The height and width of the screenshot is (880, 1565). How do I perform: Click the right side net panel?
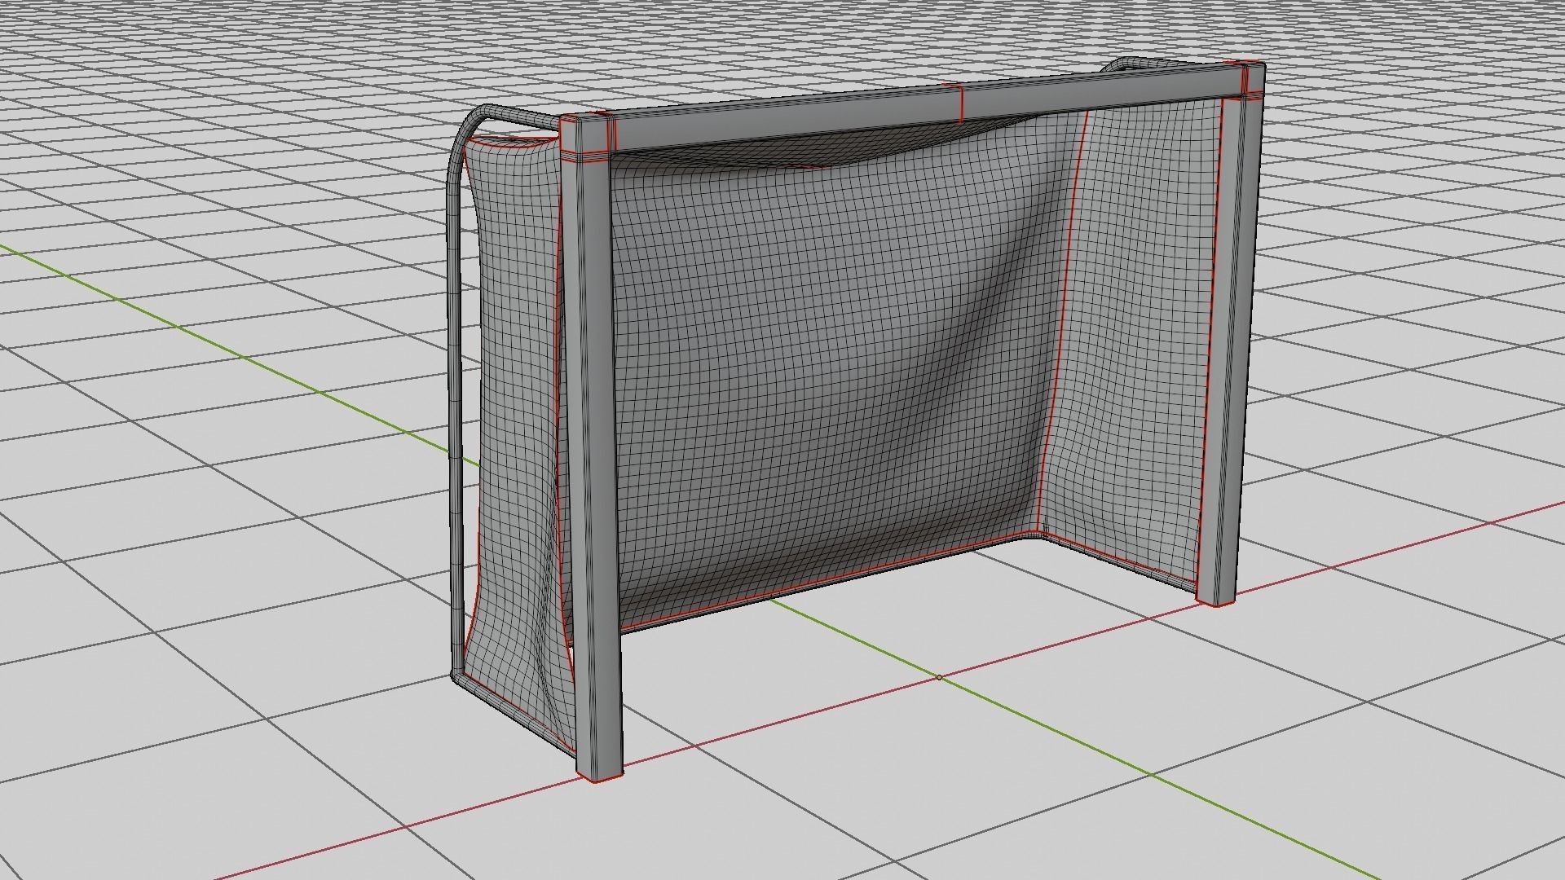(1133, 342)
